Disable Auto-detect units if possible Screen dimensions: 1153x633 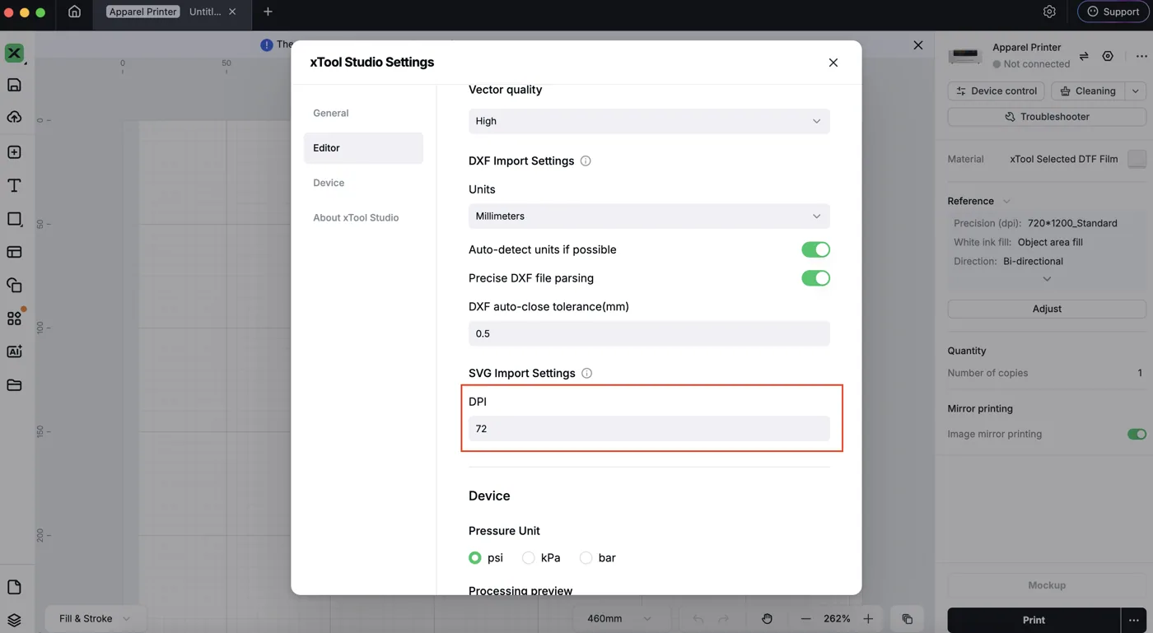(x=815, y=249)
